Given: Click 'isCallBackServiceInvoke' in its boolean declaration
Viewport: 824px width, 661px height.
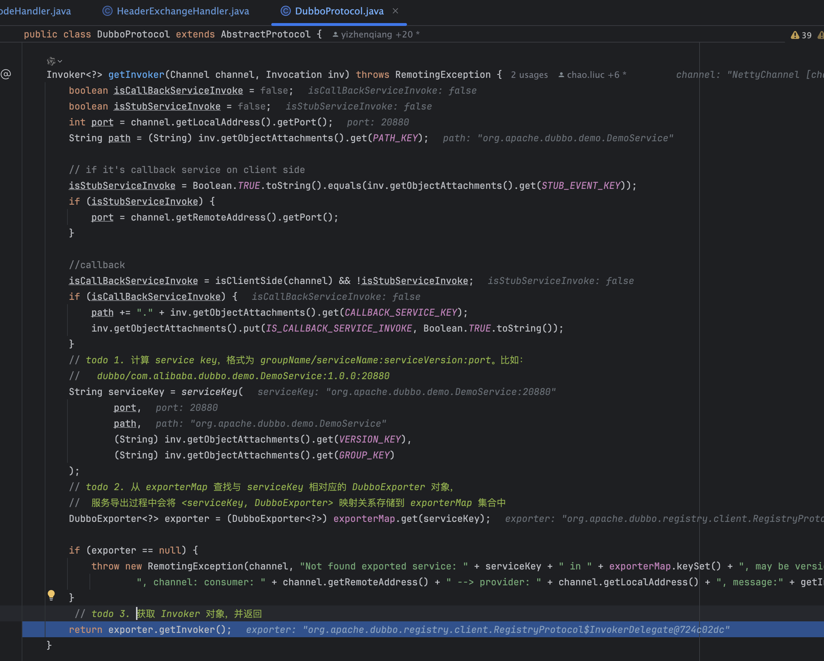Looking at the screenshot, I should [179, 90].
